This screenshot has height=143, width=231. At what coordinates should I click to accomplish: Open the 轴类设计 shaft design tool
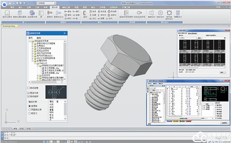click(x=152, y=14)
